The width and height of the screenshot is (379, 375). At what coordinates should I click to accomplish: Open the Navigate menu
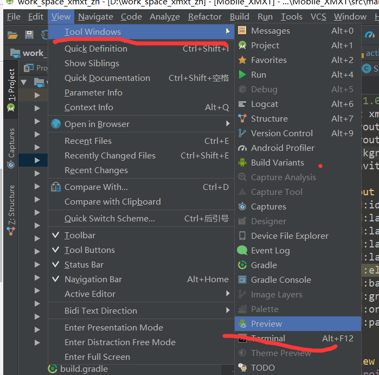[x=96, y=17]
